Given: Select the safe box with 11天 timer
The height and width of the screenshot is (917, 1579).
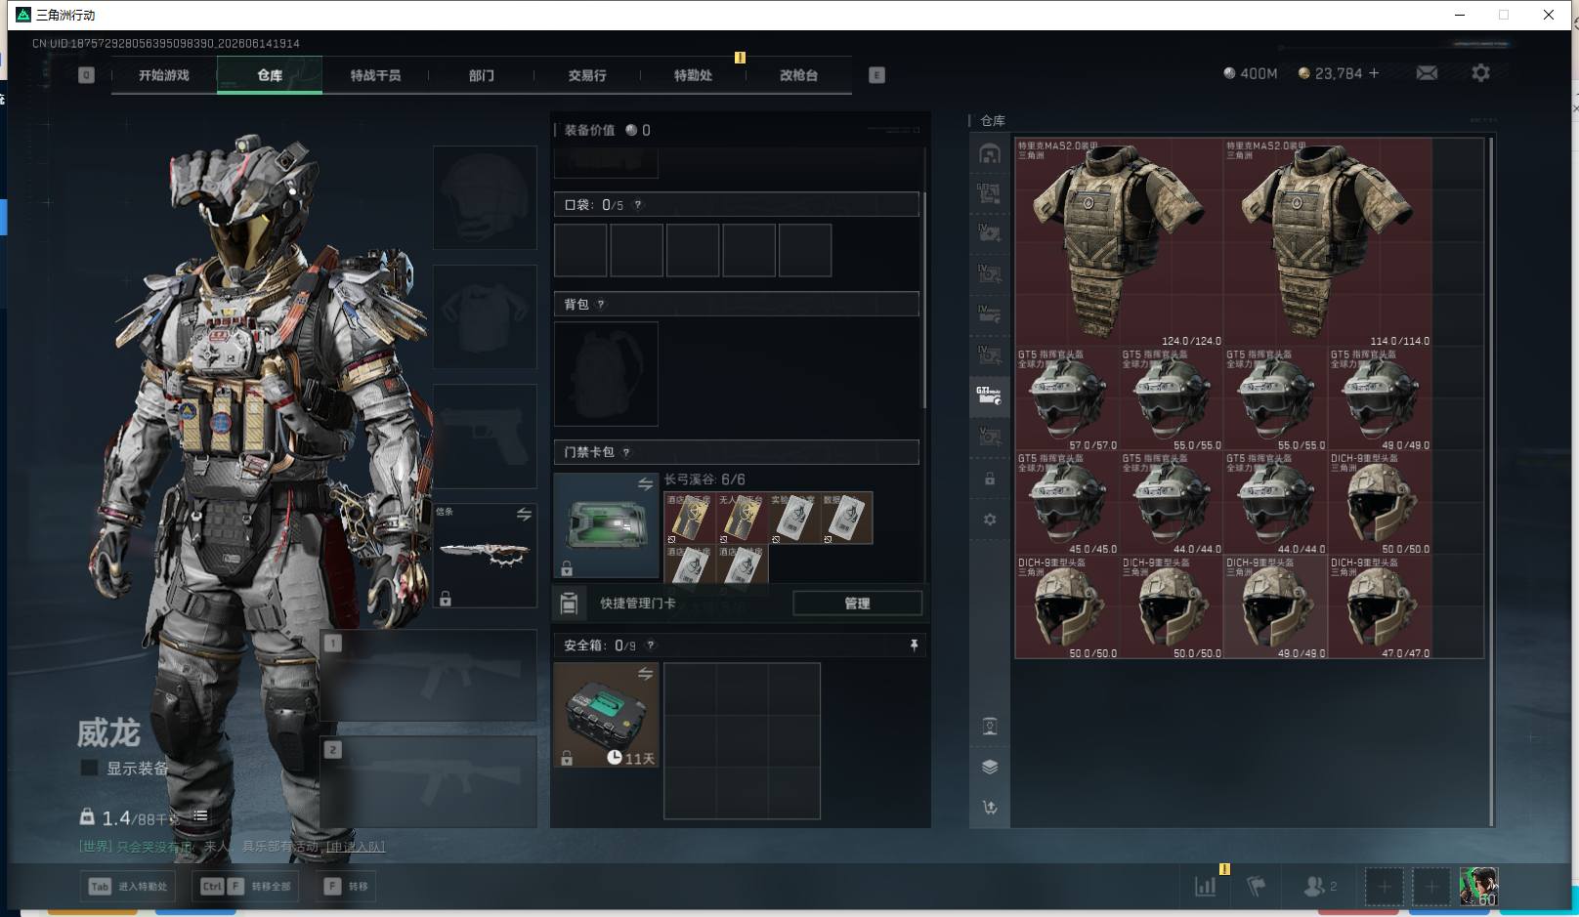Looking at the screenshot, I should click(606, 715).
